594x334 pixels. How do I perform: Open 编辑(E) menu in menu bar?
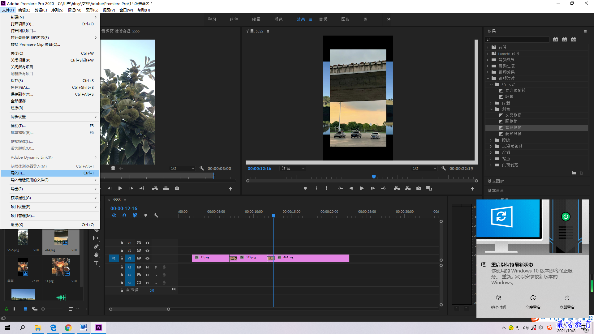[24, 10]
